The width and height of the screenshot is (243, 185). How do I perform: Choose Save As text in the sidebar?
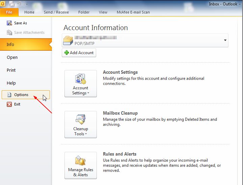click(x=21, y=23)
